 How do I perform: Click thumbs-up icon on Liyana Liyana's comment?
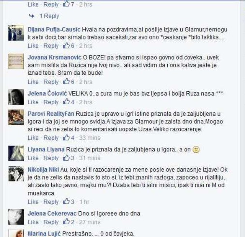coord(66,158)
